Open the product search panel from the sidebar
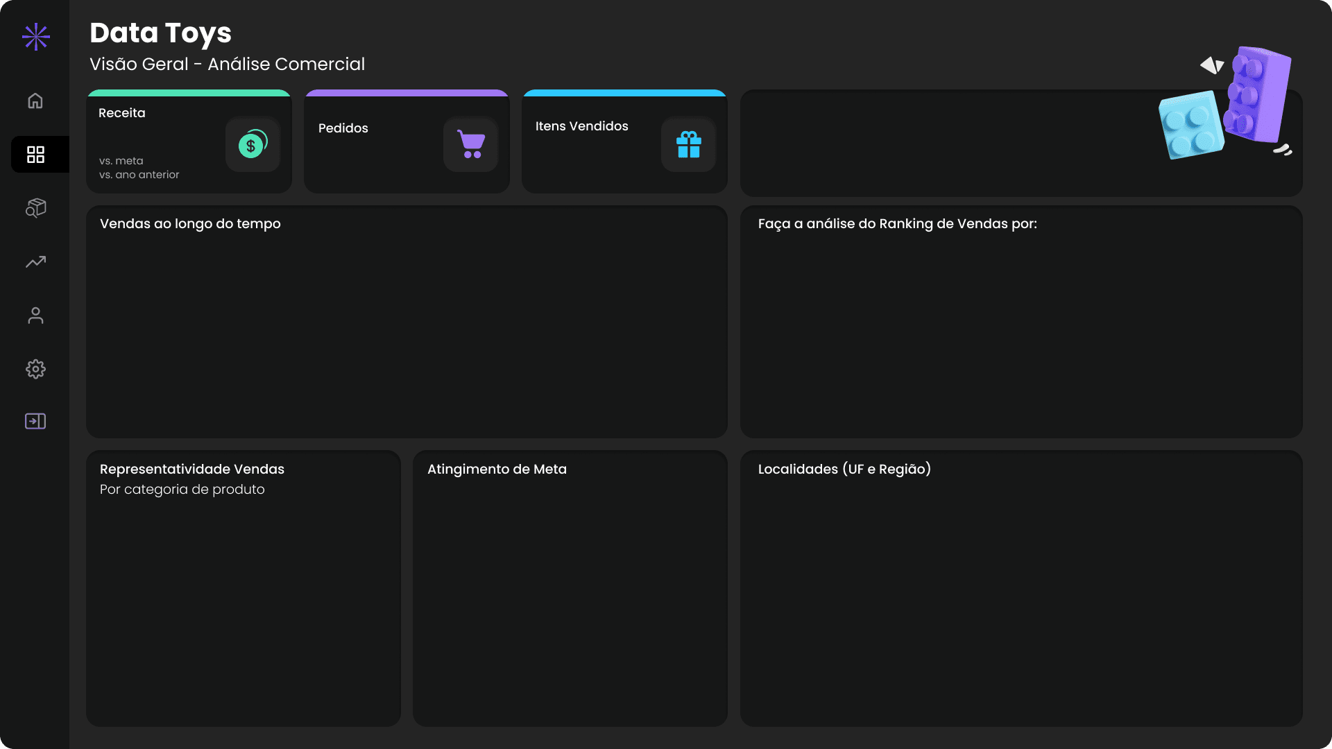1332x749 pixels. point(35,207)
